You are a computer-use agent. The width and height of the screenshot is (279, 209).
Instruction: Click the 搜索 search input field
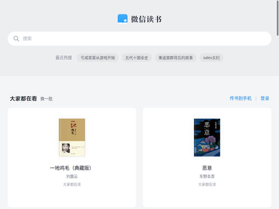[x=139, y=39]
